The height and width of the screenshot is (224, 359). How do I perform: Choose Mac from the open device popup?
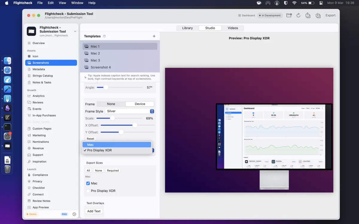(117, 145)
